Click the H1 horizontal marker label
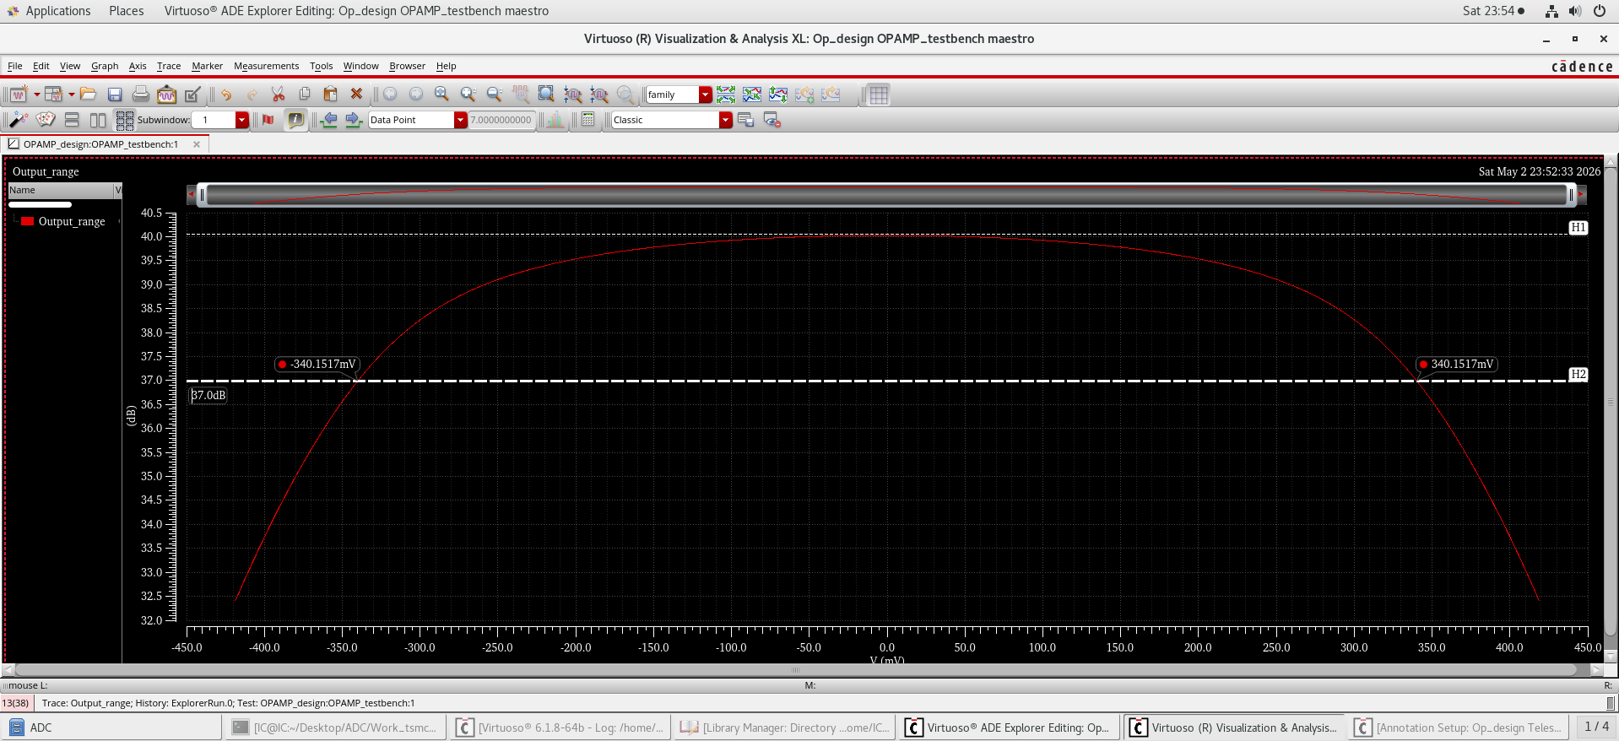Screen dimensions: 1619x741 (1578, 227)
